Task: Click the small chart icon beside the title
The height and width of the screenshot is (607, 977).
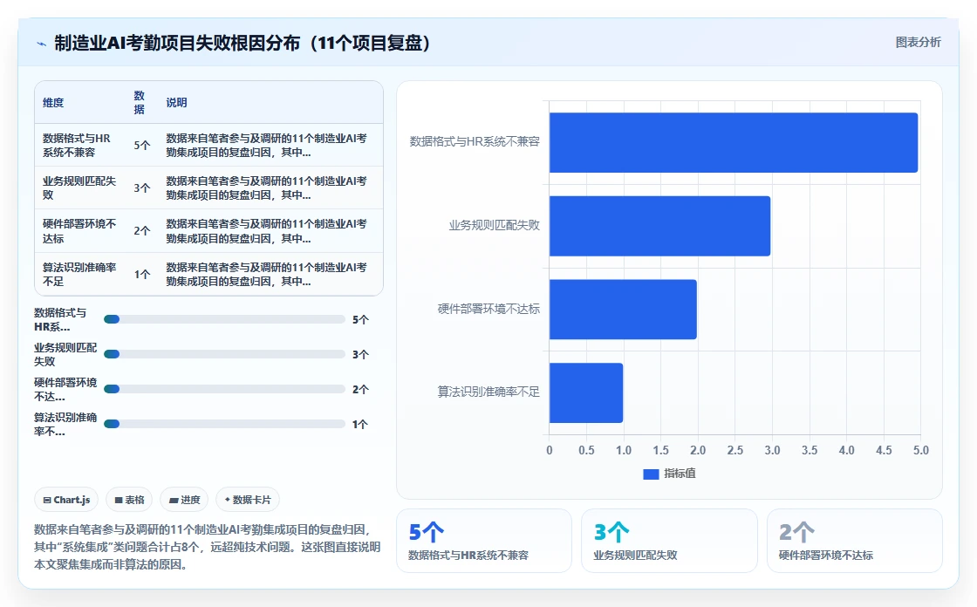Action: (42, 44)
